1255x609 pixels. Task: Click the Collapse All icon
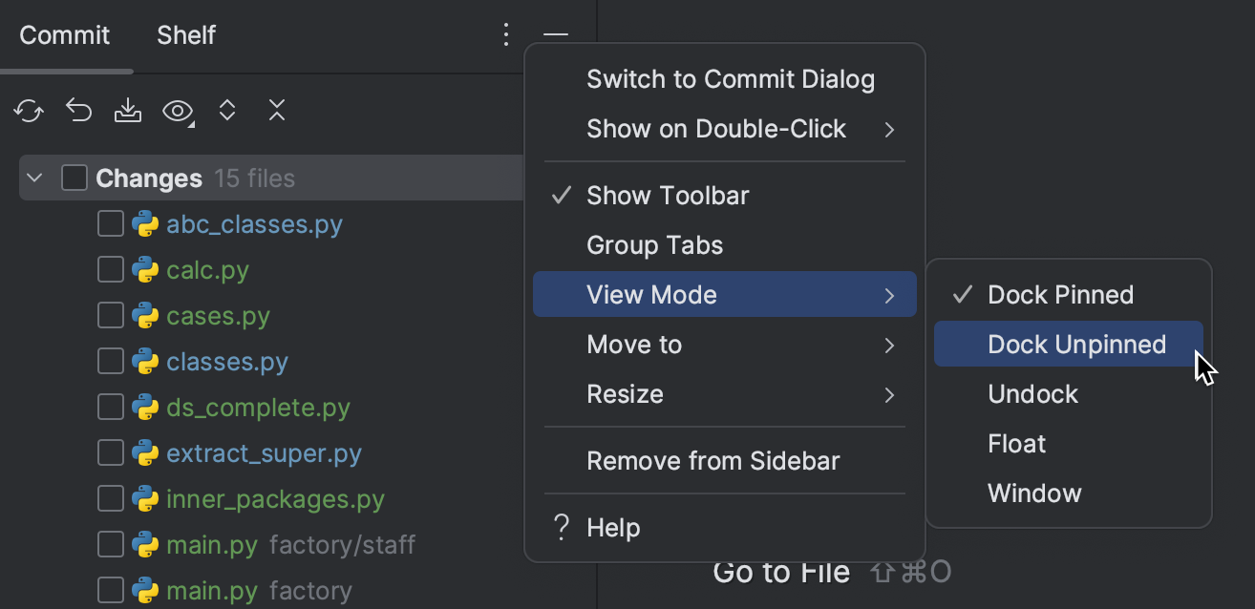tap(276, 110)
